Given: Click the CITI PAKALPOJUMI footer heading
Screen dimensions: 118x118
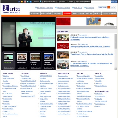Looking at the screenshot, I should coord(102,92).
